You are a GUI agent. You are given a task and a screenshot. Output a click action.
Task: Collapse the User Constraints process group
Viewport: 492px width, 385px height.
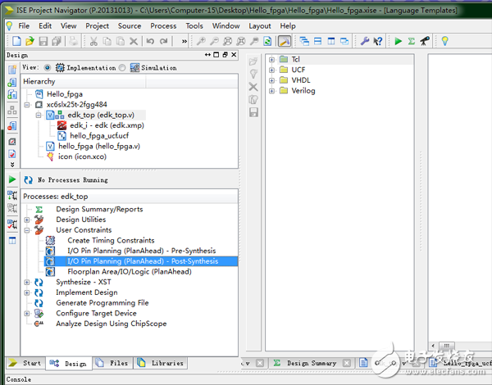[27, 230]
